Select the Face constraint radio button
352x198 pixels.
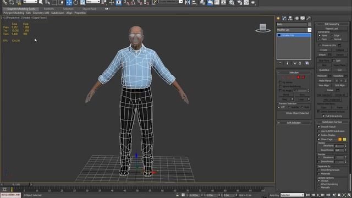[x=320, y=39]
